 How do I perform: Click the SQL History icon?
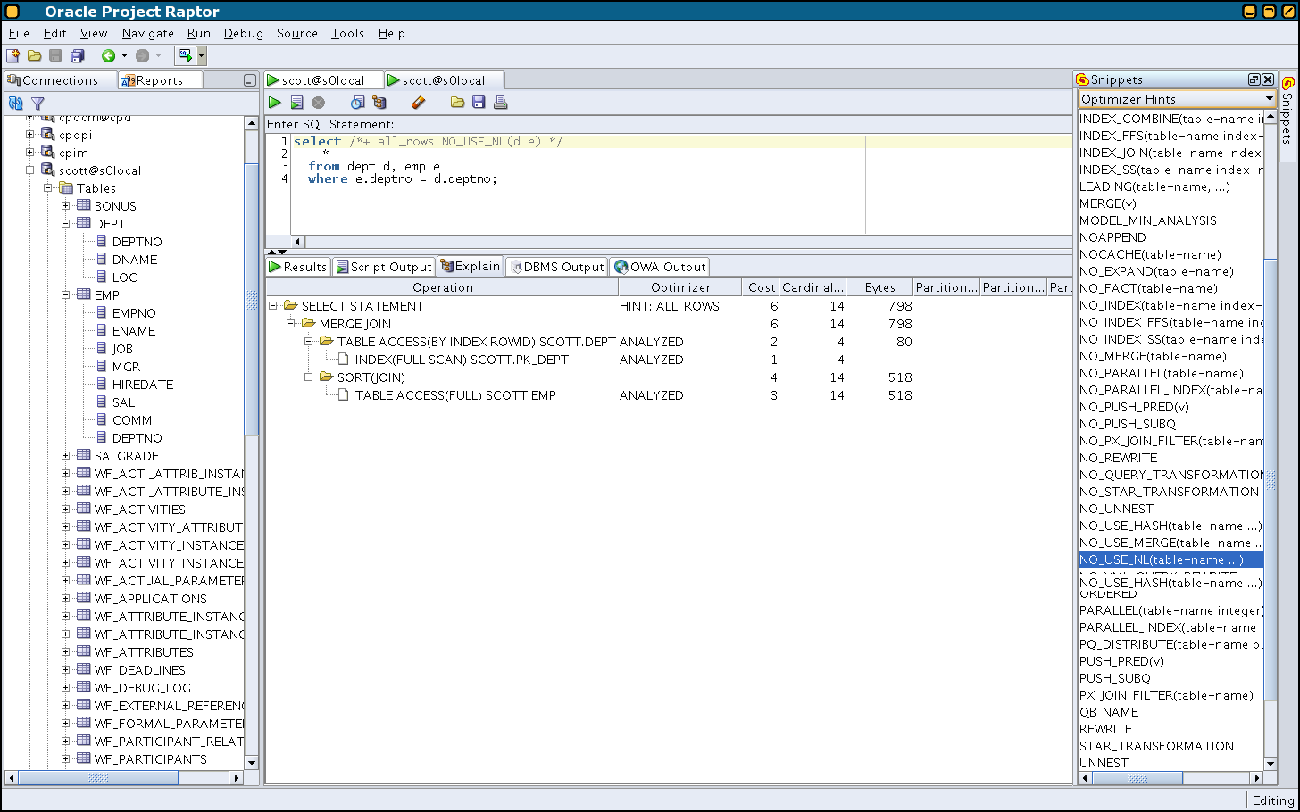(358, 103)
